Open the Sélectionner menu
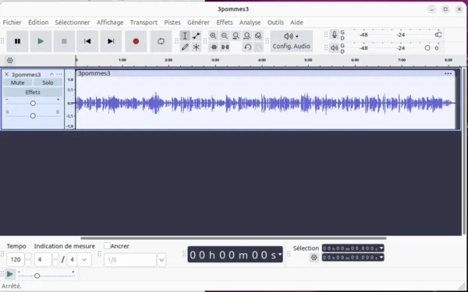Image resolution: width=468 pixels, height=292 pixels. pyautogui.click(x=73, y=23)
